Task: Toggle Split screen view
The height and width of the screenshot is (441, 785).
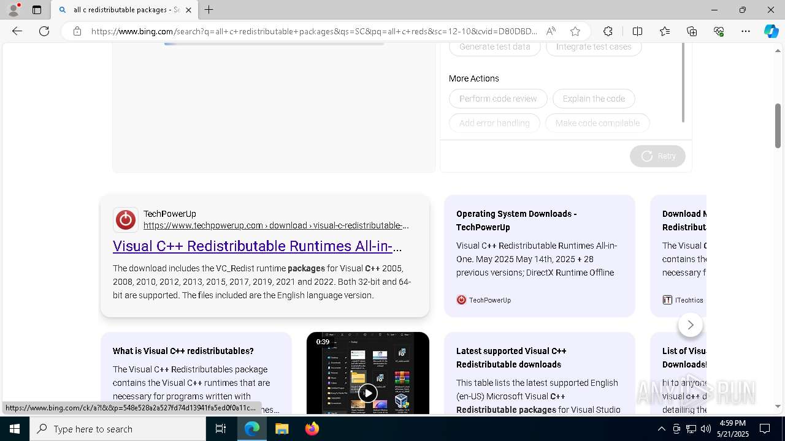Action: tap(637, 31)
